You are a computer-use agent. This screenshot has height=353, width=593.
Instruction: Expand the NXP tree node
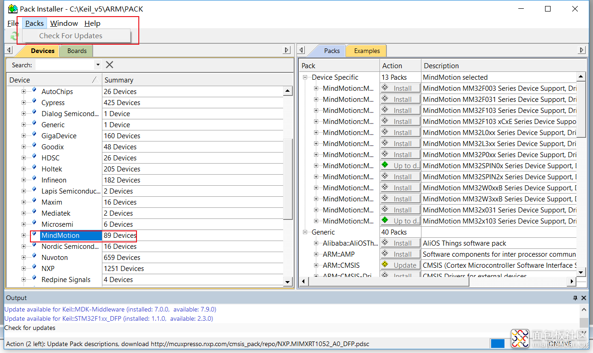tap(24, 269)
